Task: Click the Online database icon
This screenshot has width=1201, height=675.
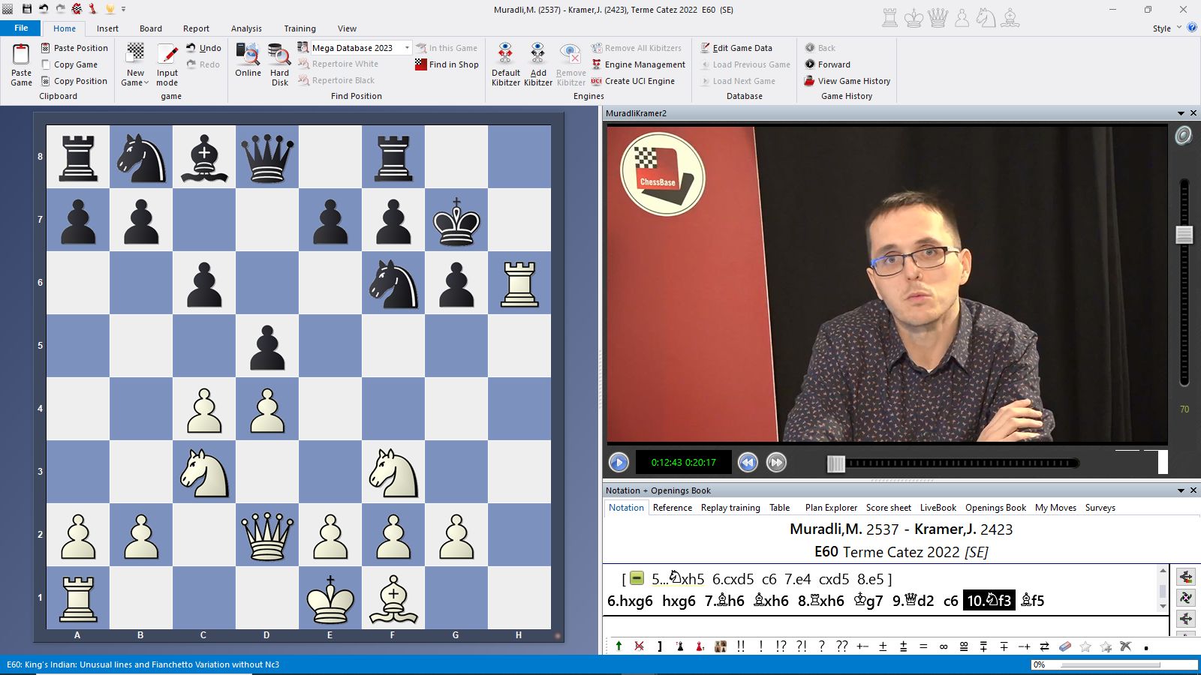Action: click(x=248, y=55)
